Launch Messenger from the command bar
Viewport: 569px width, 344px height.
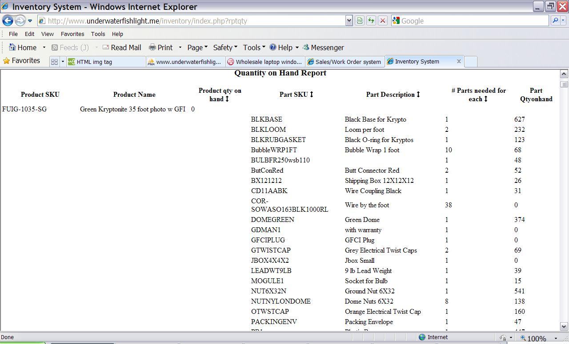point(323,47)
